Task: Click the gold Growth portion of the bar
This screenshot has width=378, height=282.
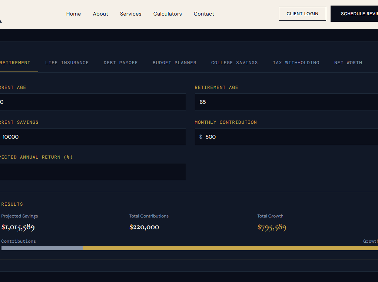Action: 231,248
